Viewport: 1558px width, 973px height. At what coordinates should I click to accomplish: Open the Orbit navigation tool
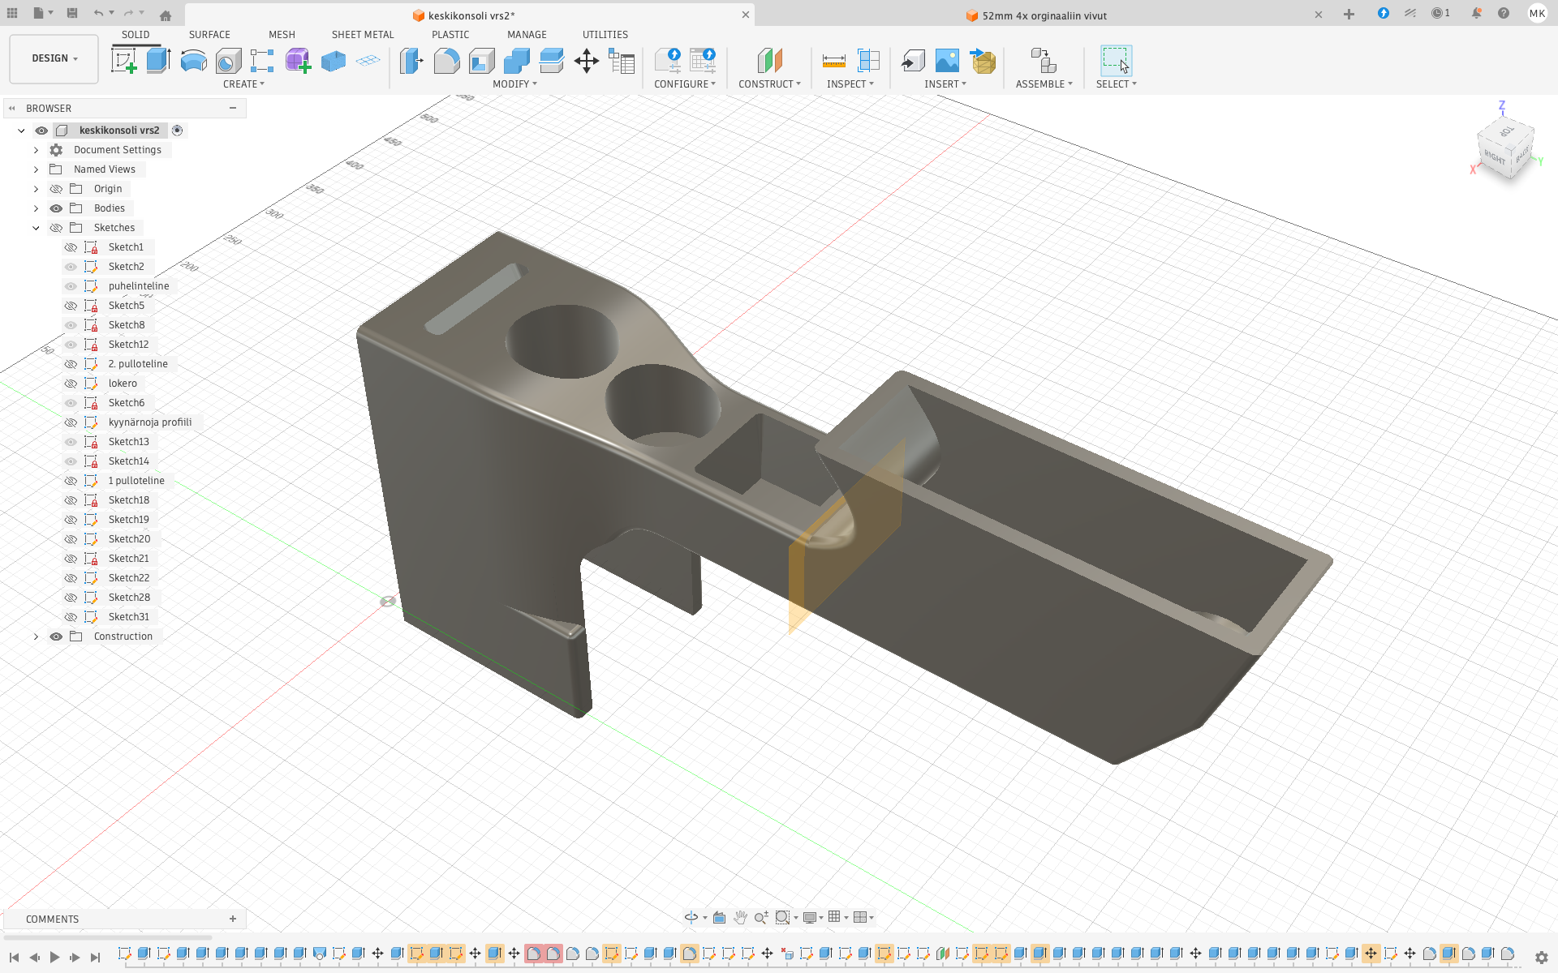coord(691,917)
